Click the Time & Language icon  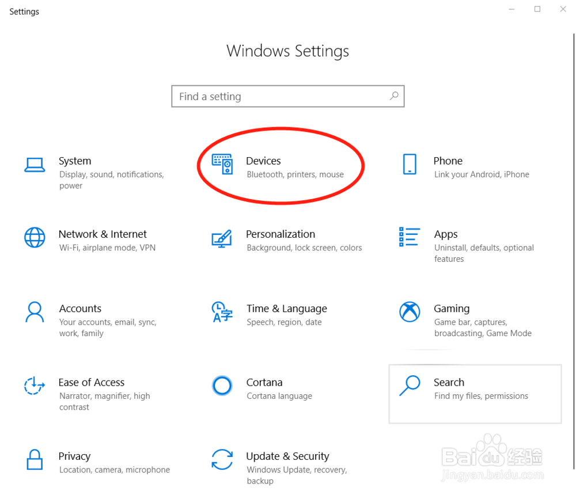222,312
